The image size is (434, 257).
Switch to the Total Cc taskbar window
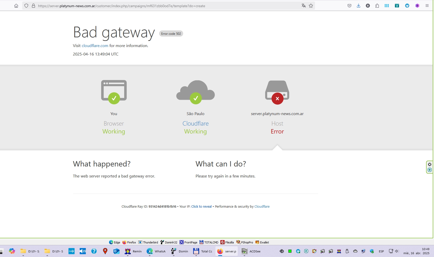tap(203, 251)
